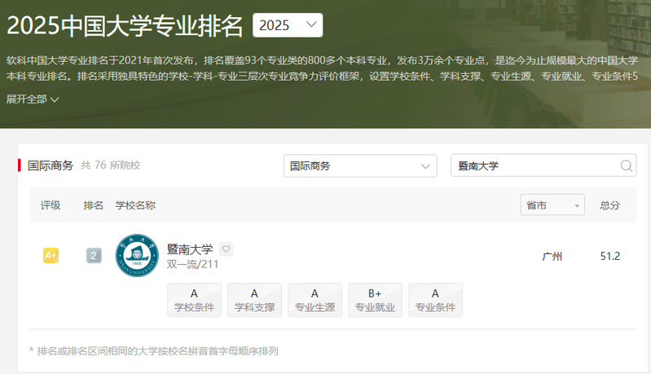
Task: Select the 专业生源 indicator button
Action: click(315, 300)
